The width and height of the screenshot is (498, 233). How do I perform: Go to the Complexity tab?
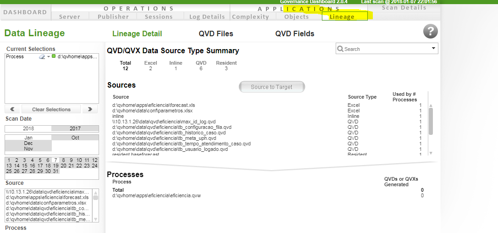coord(250,17)
